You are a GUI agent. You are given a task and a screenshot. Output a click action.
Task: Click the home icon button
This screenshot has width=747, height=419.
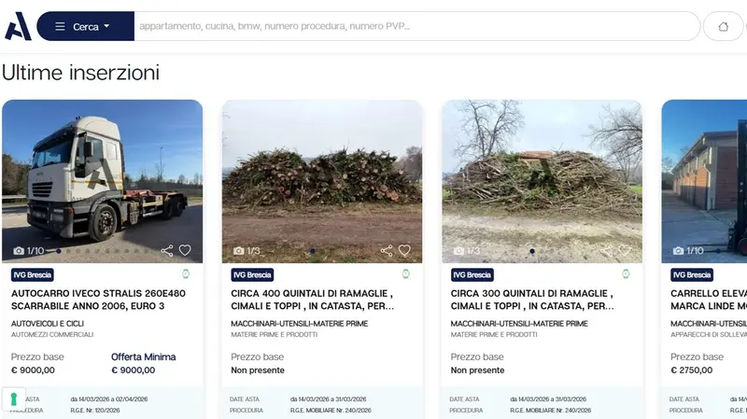coord(723,26)
